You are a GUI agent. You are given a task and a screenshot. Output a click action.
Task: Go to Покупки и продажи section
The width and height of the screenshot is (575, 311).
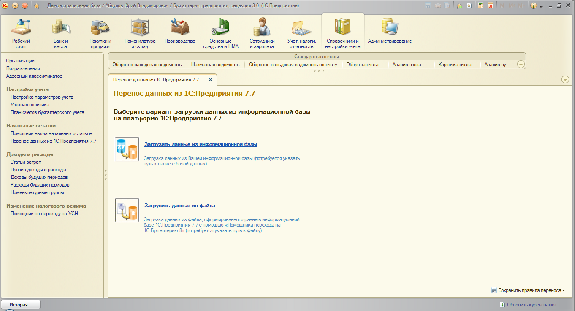pyautogui.click(x=100, y=33)
